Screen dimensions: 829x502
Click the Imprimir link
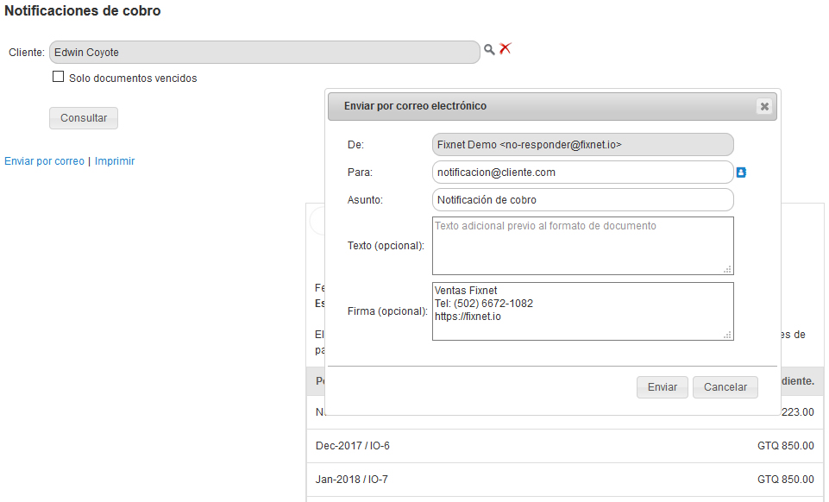115,161
